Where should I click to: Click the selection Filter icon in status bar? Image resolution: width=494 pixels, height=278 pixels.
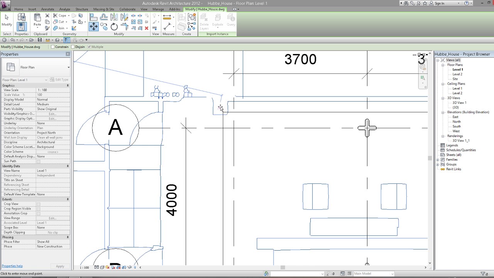click(483, 274)
